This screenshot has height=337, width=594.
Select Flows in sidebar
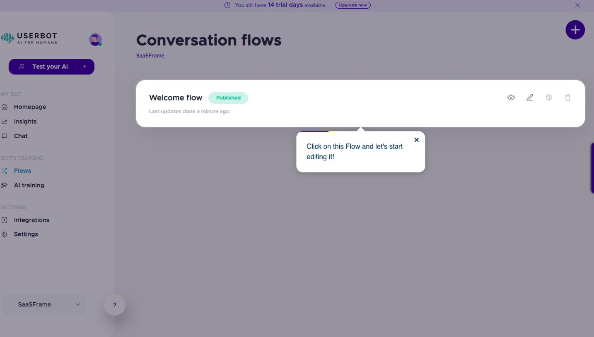[22, 170]
